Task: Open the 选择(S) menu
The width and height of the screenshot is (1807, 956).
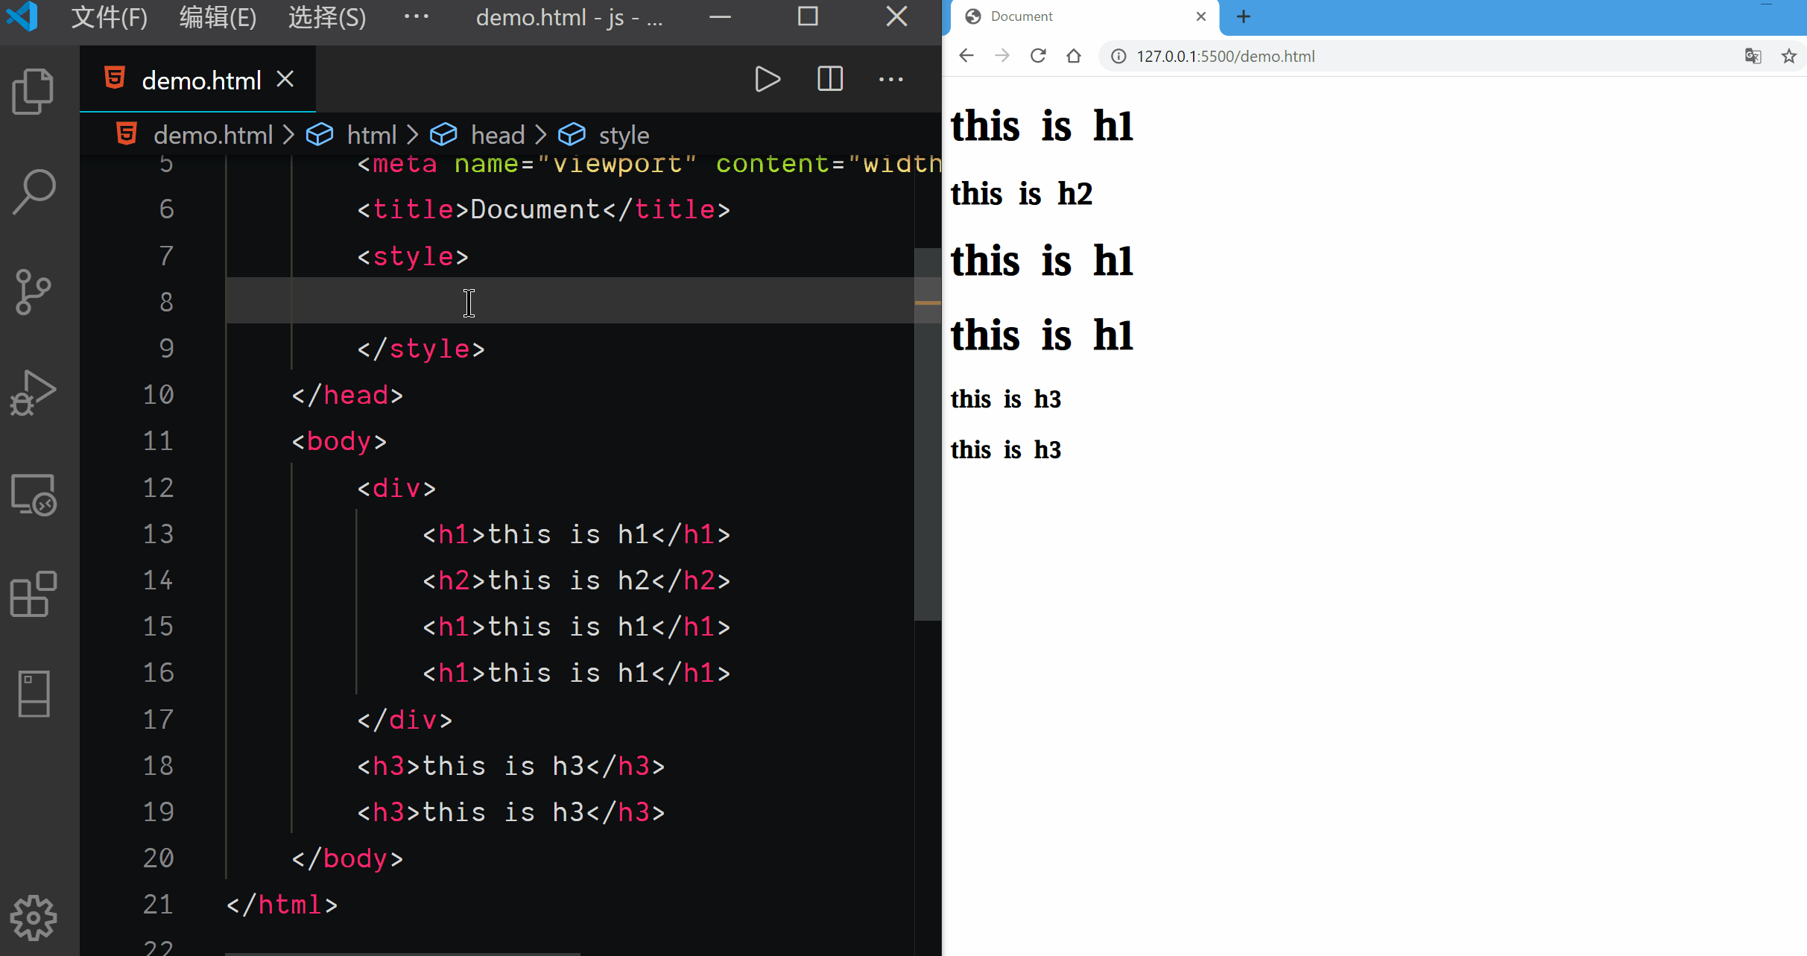Action: pos(327,16)
